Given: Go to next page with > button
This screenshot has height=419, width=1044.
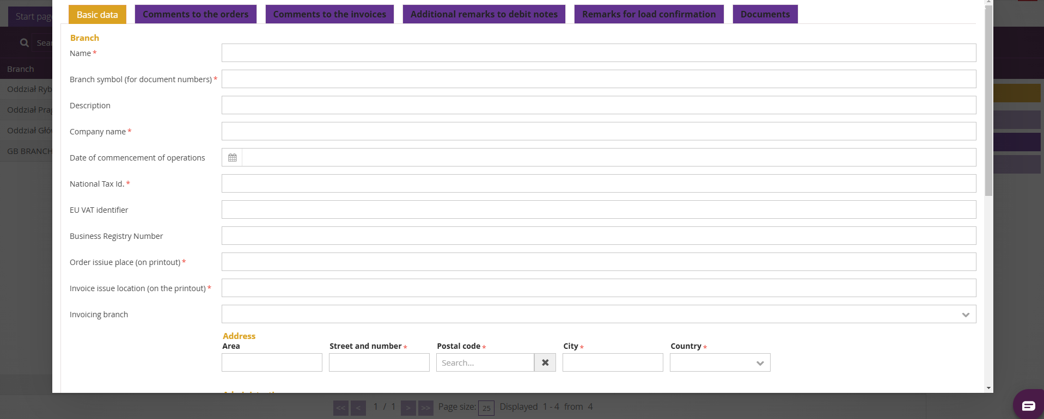Looking at the screenshot, I should [408, 408].
